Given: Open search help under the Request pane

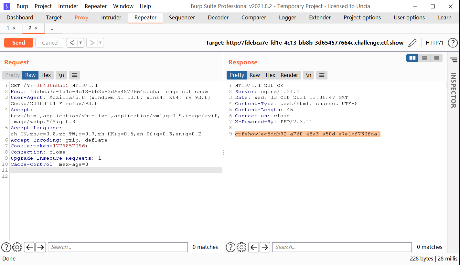Looking at the screenshot, I should coord(6,247).
